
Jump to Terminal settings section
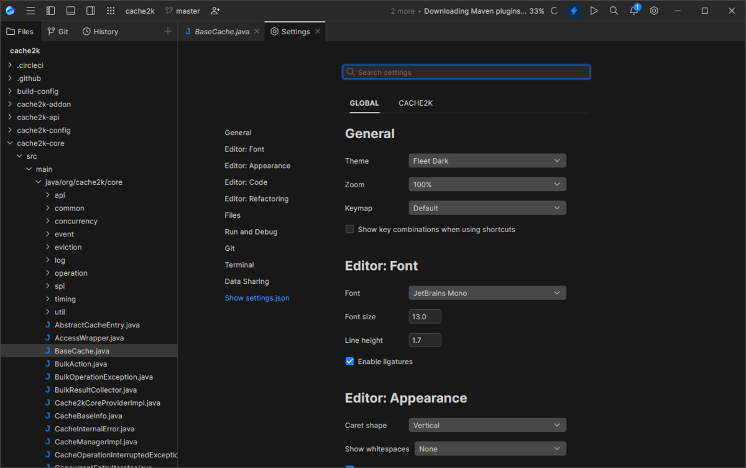tap(239, 264)
